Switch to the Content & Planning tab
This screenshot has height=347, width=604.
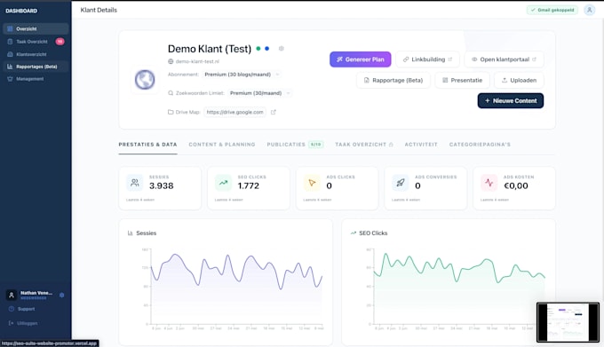pyautogui.click(x=222, y=145)
